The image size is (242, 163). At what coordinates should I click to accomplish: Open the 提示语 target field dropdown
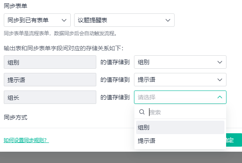click(x=180, y=80)
